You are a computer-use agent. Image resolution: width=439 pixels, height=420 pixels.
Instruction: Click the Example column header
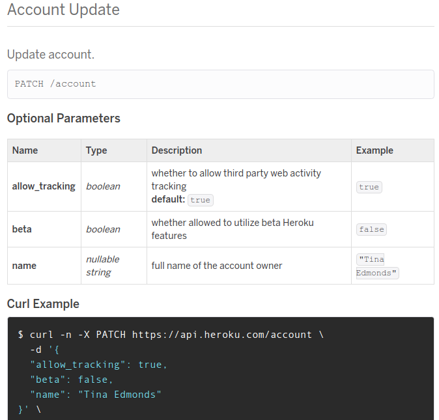[375, 150]
